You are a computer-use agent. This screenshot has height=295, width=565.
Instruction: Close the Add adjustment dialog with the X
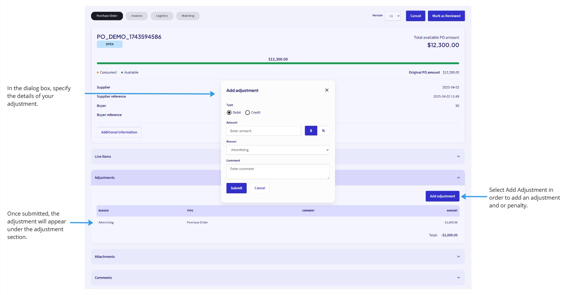coord(327,90)
